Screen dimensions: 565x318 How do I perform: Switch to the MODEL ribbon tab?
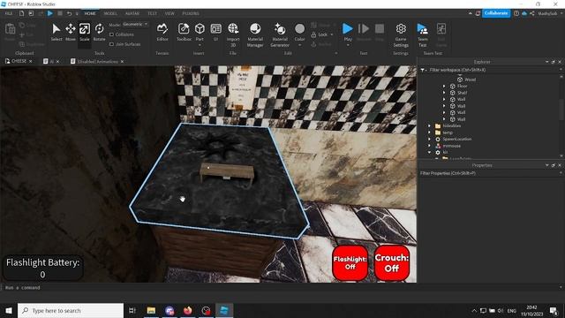tap(110, 13)
